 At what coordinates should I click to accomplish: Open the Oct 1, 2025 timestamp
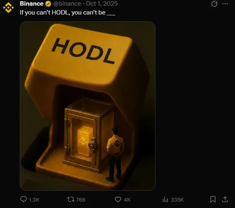pyautogui.click(x=102, y=4)
